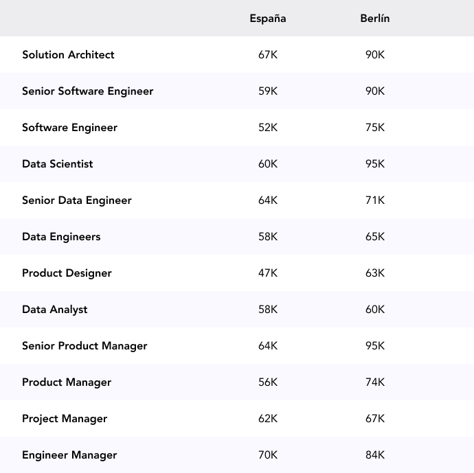Click the Product Manager row label
Screen dimensions: 474x473
[x=67, y=382]
